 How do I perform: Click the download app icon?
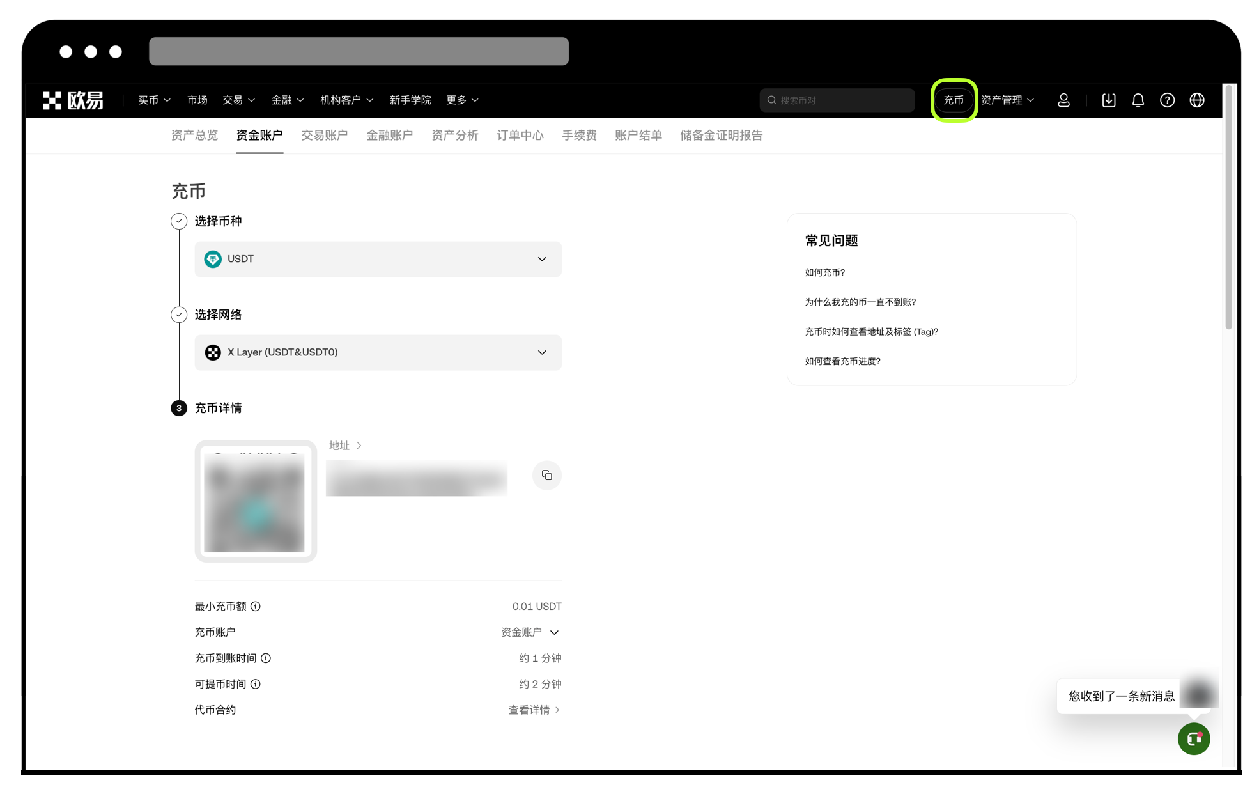(1108, 100)
